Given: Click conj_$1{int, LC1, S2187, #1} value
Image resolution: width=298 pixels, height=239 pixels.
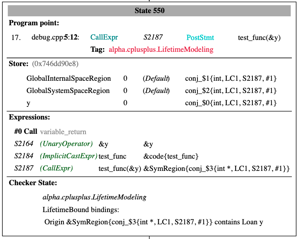Looking at the screenshot, I should click(231, 78).
